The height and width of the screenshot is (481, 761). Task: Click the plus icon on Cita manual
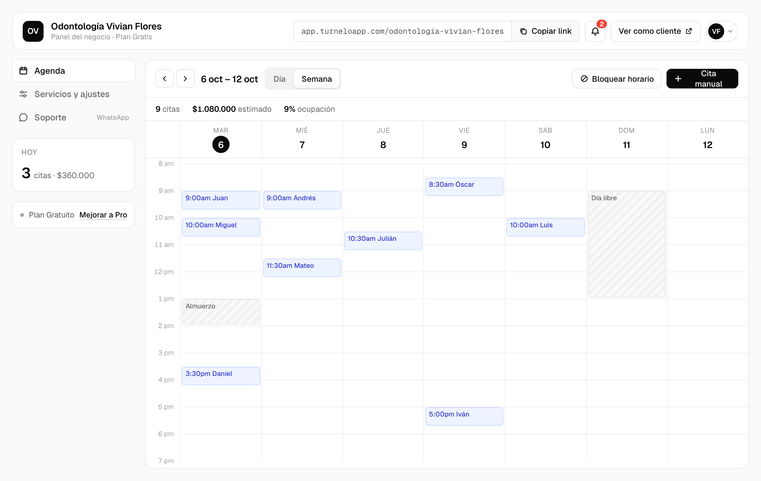678,78
